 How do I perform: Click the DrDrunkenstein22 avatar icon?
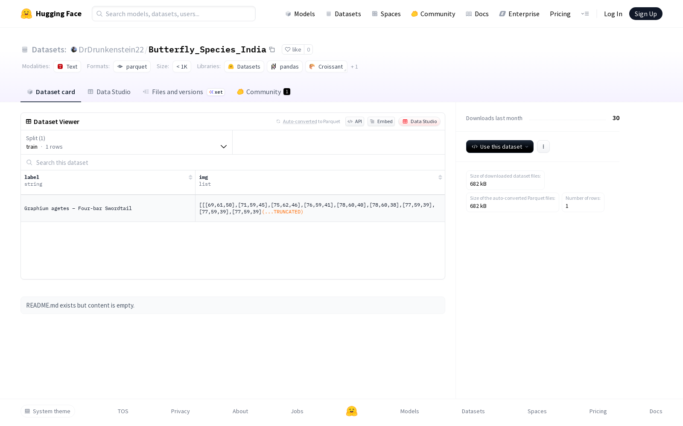pyautogui.click(x=74, y=49)
